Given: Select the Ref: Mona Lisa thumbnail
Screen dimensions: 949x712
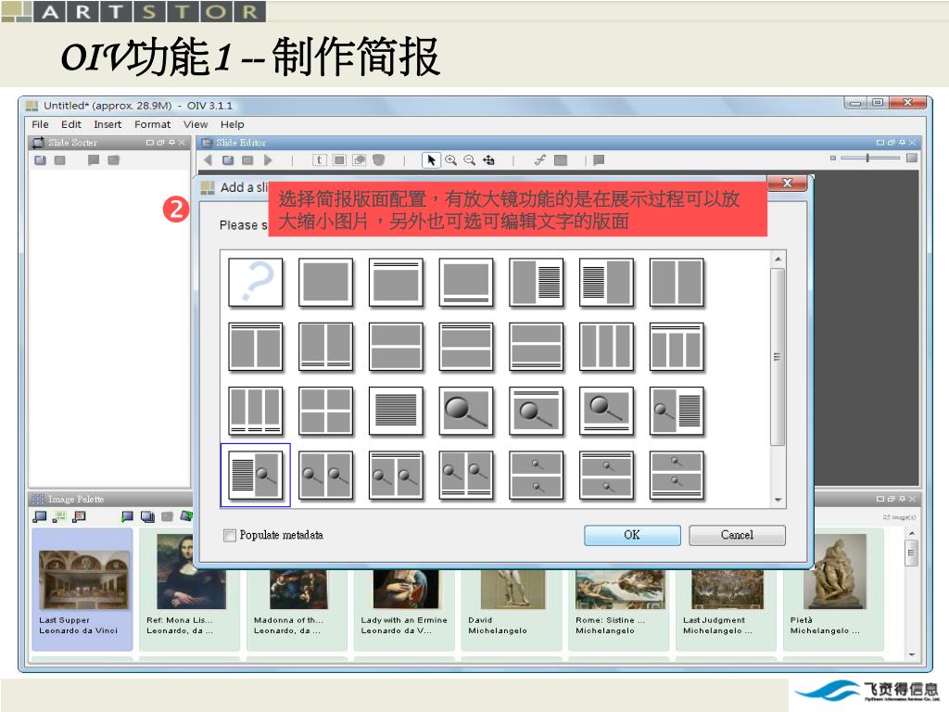Looking at the screenshot, I should coord(189,590).
